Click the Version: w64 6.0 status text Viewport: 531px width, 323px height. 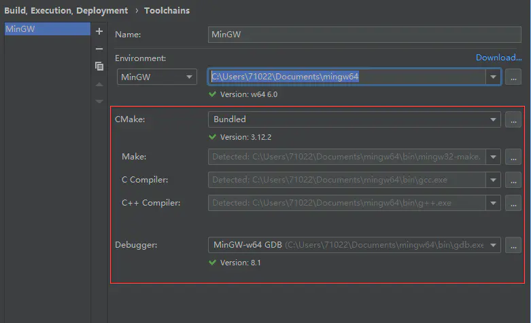(249, 94)
